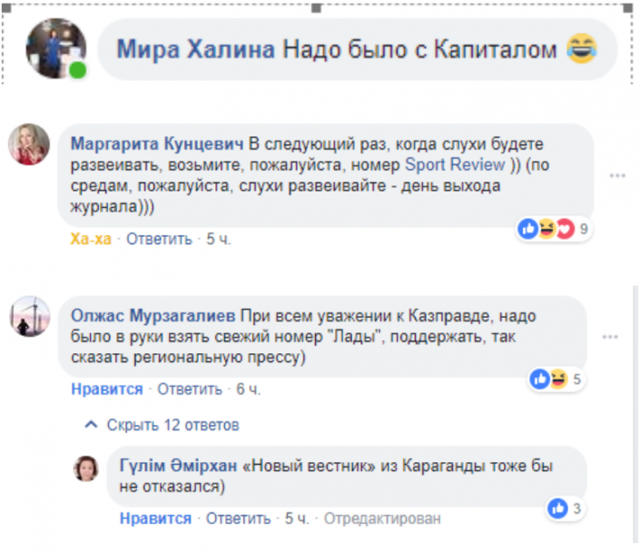Open Олжас Мурзагалиев's avatar

pyautogui.click(x=29, y=317)
